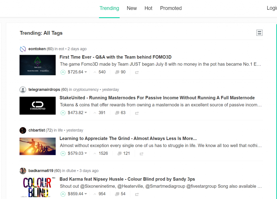Show the 1526 votes list
The image size is (277, 199).
pos(103,153)
